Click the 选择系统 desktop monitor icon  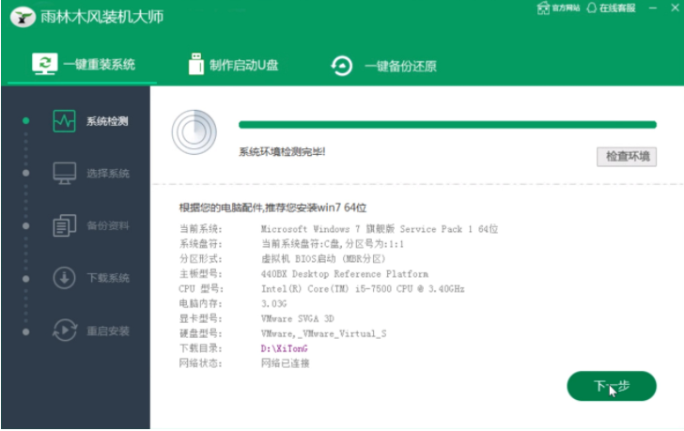pos(65,173)
